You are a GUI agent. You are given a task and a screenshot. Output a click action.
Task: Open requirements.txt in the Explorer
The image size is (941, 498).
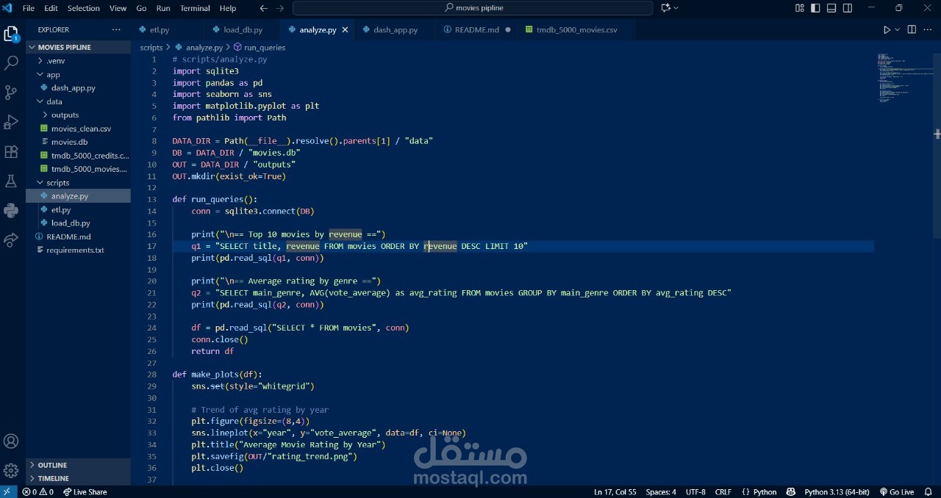point(78,250)
